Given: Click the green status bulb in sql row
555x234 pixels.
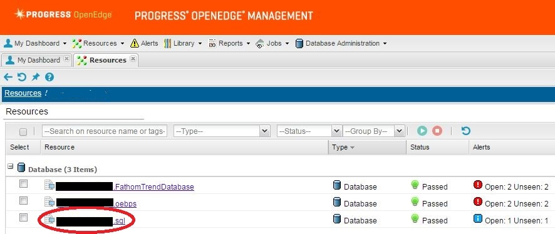Looking at the screenshot, I should click(x=415, y=219).
